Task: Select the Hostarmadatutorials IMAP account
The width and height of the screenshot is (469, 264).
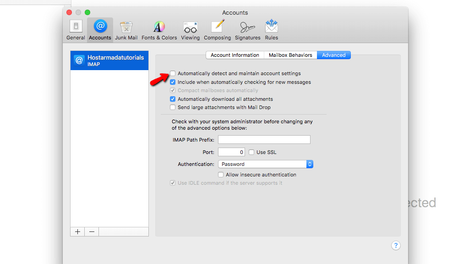Action: pyautogui.click(x=109, y=60)
